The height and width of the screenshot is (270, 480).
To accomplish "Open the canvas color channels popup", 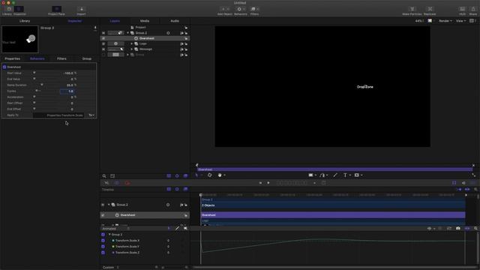I will pos(431,21).
